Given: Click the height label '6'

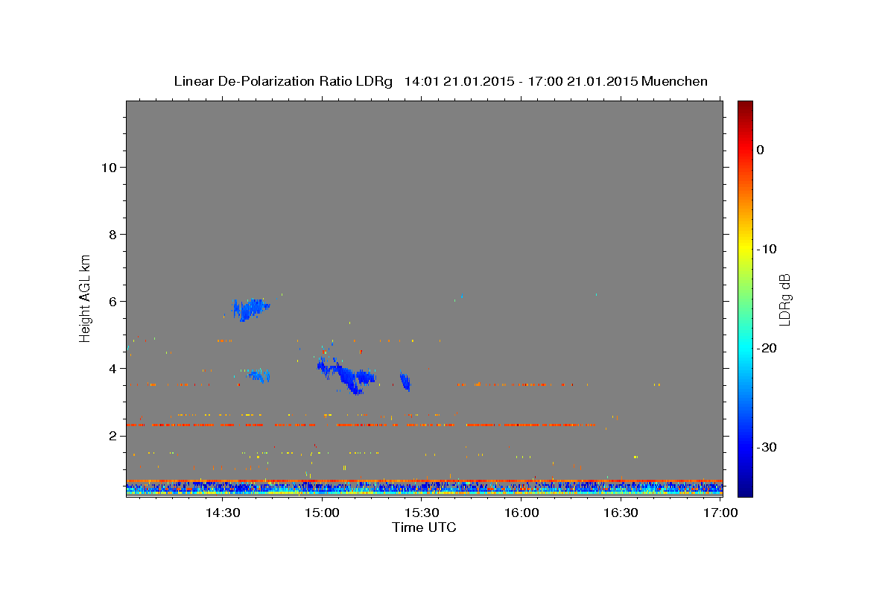Looking at the screenshot, I should [x=112, y=301].
